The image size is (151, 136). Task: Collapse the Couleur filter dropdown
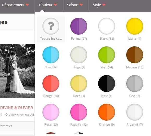(x=48, y=5)
